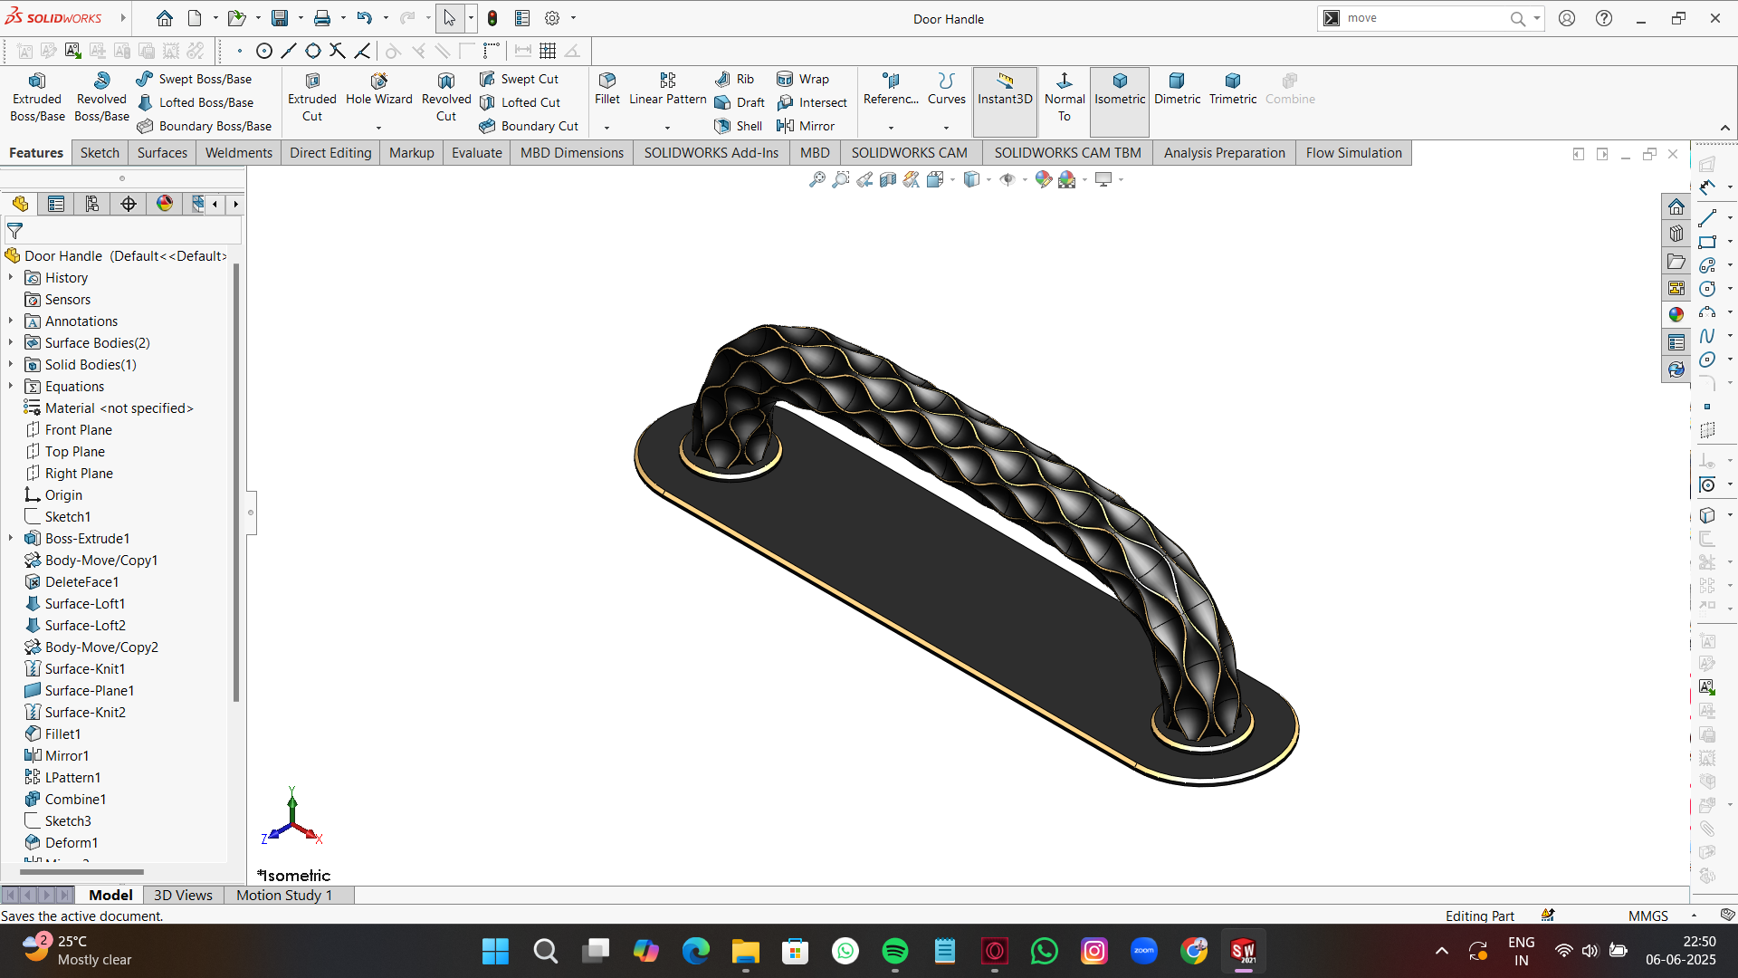Viewport: 1738px width, 978px height.
Task: Open the Direct Editing tab
Action: [x=330, y=153]
